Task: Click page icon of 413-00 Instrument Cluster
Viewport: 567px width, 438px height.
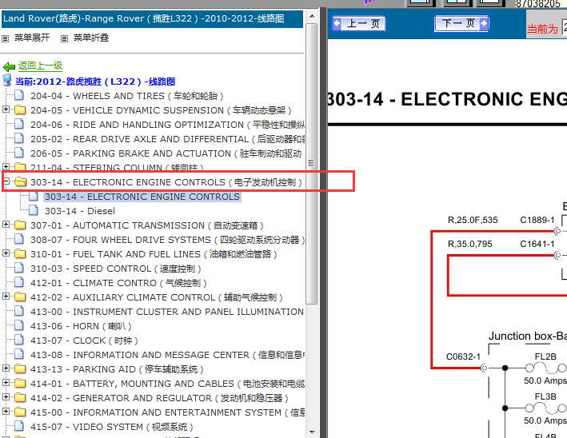Action: (19, 311)
